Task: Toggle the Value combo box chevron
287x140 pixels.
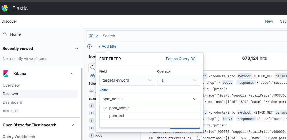Action: [195, 99]
